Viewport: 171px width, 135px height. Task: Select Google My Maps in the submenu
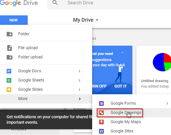(x=132, y=122)
